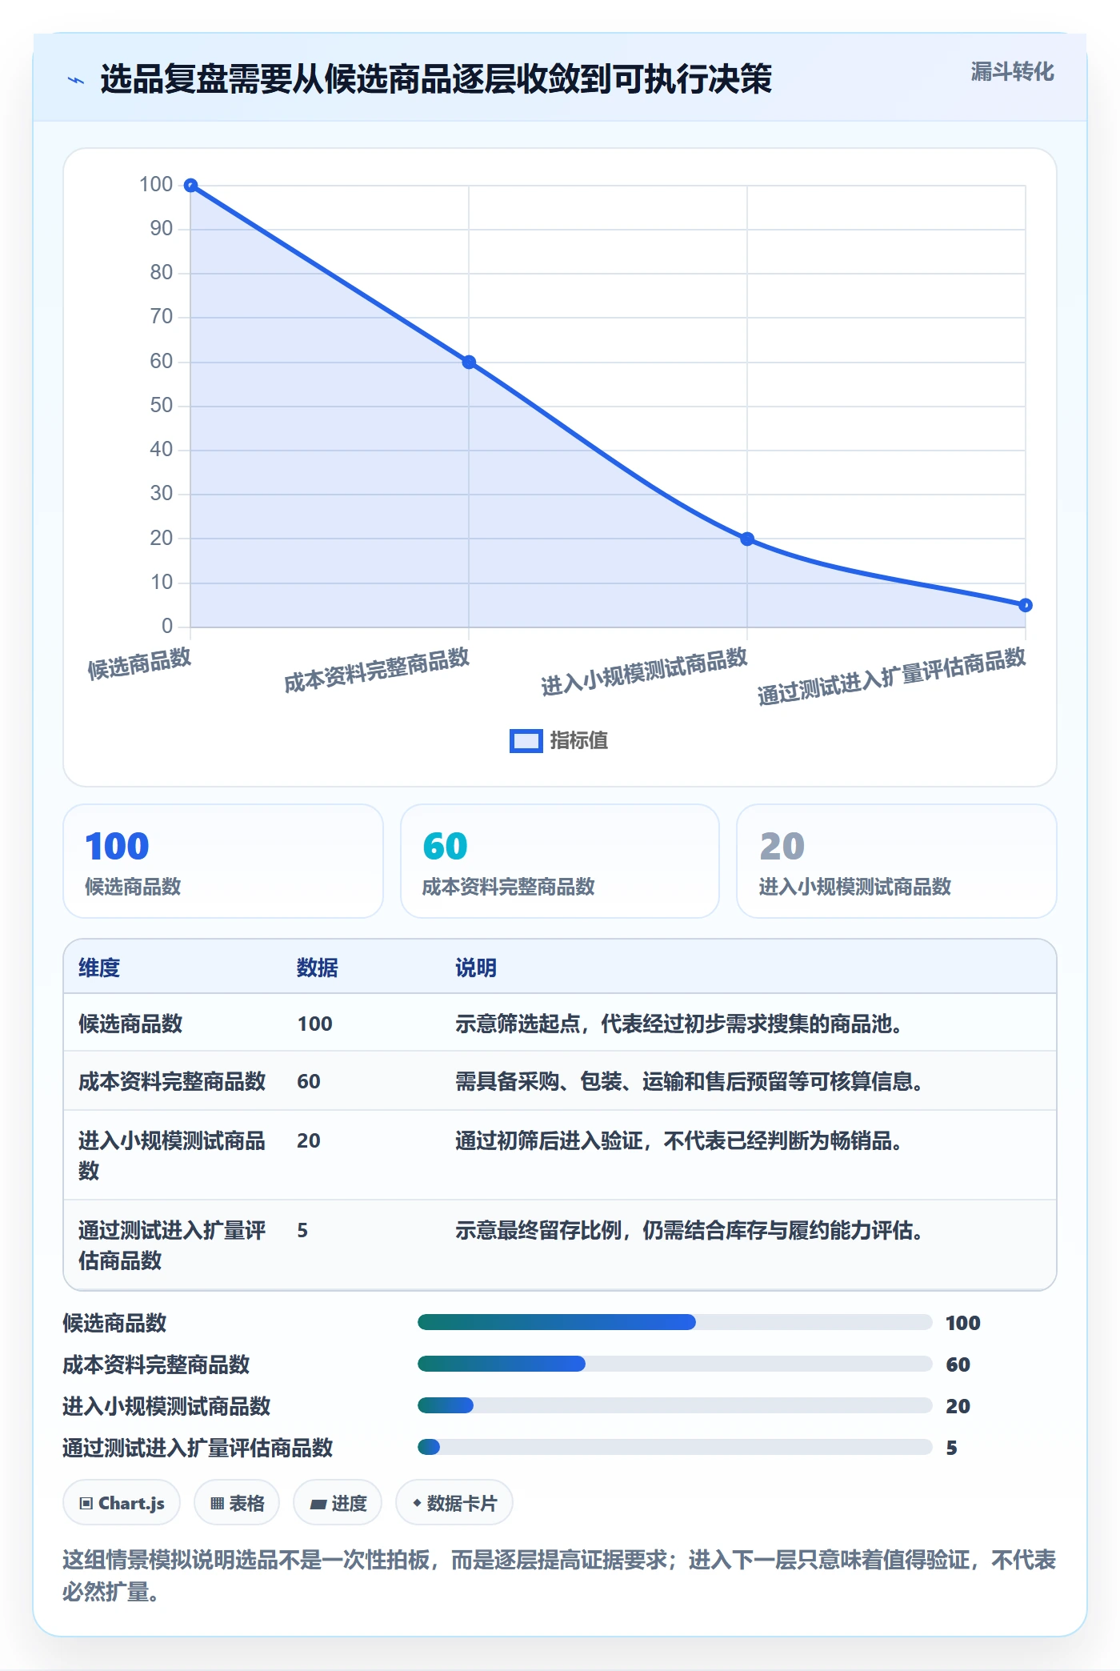Viewport: 1120px width, 1671px height.
Task: Click the description 通过初筛后进入验证 in the table
Action: [x=679, y=1140]
